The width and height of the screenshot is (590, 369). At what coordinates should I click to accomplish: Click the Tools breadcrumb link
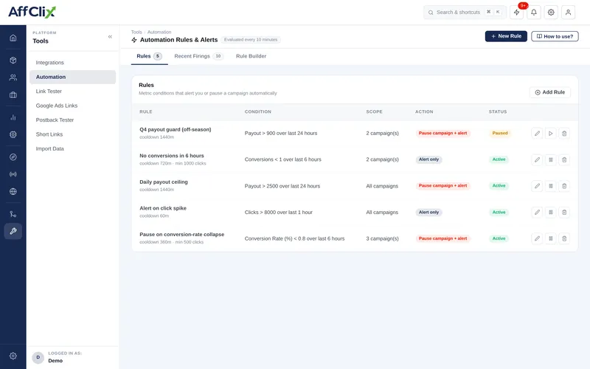pos(136,32)
